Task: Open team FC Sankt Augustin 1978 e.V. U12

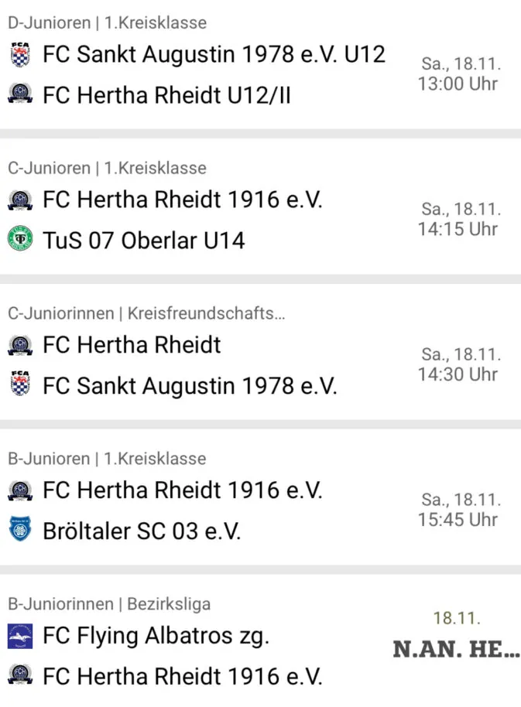Action: (214, 55)
